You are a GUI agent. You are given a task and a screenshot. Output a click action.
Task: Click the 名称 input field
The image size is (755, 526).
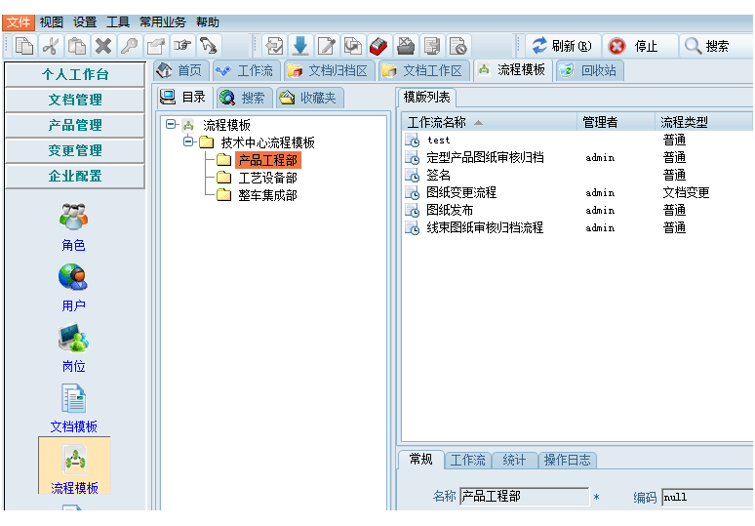tap(524, 497)
